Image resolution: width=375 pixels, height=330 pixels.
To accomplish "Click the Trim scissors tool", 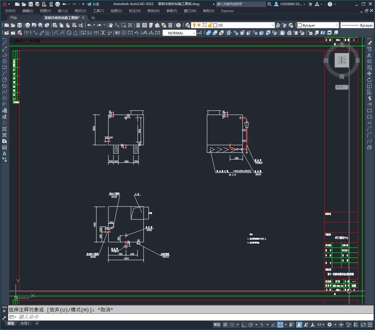I will click(369, 98).
